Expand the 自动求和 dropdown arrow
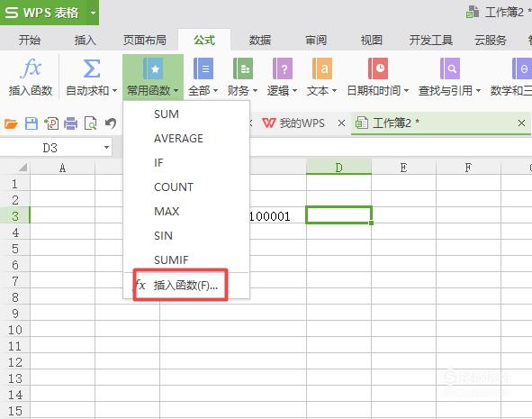 (114, 91)
